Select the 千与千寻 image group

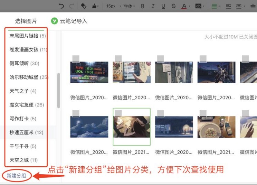point(23,146)
